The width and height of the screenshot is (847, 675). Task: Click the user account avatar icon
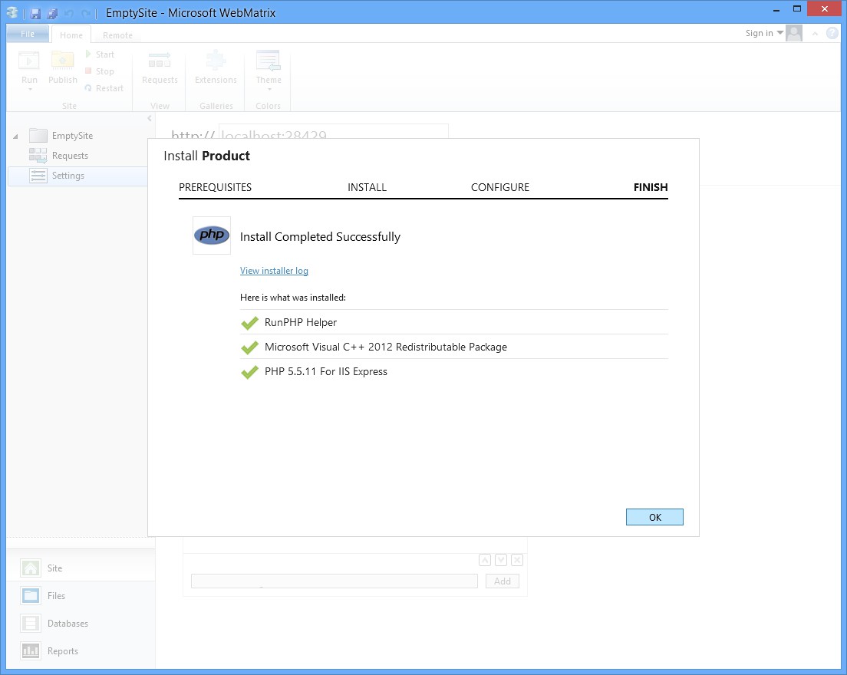point(793,34)
